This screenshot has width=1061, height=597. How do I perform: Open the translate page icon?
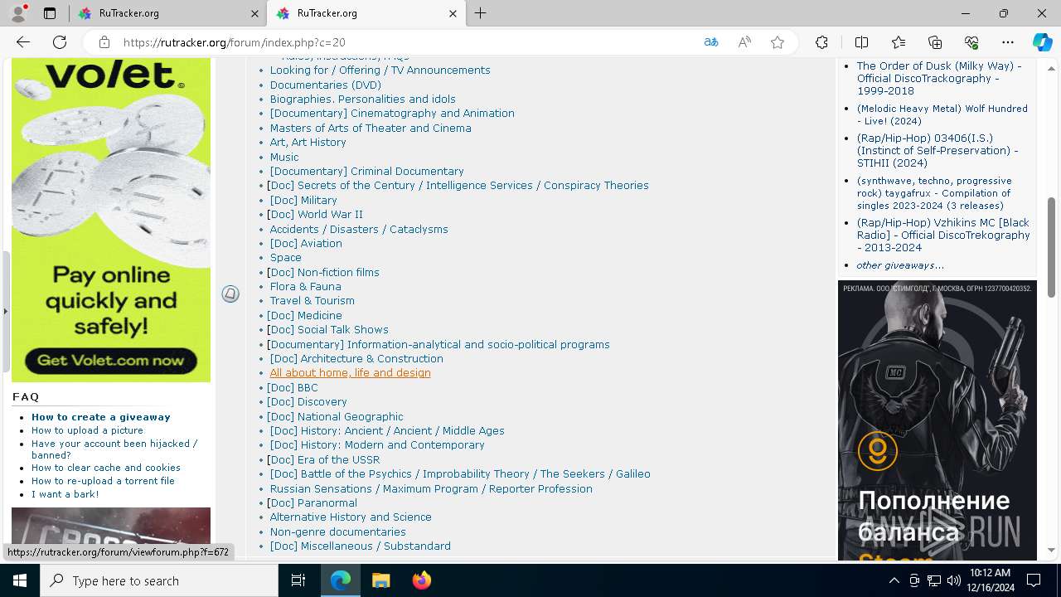point(711,42)
